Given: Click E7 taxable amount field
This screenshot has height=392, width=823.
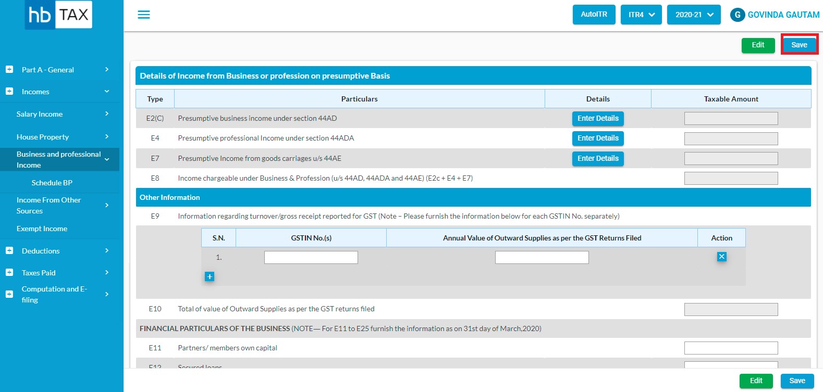Looking at the screenshot, I should click(x=731, y=158).
